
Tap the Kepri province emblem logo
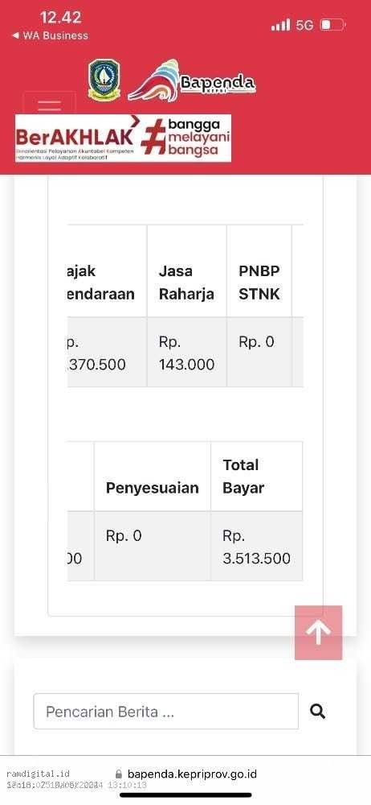pyautogui.click(x=104, y=80)
